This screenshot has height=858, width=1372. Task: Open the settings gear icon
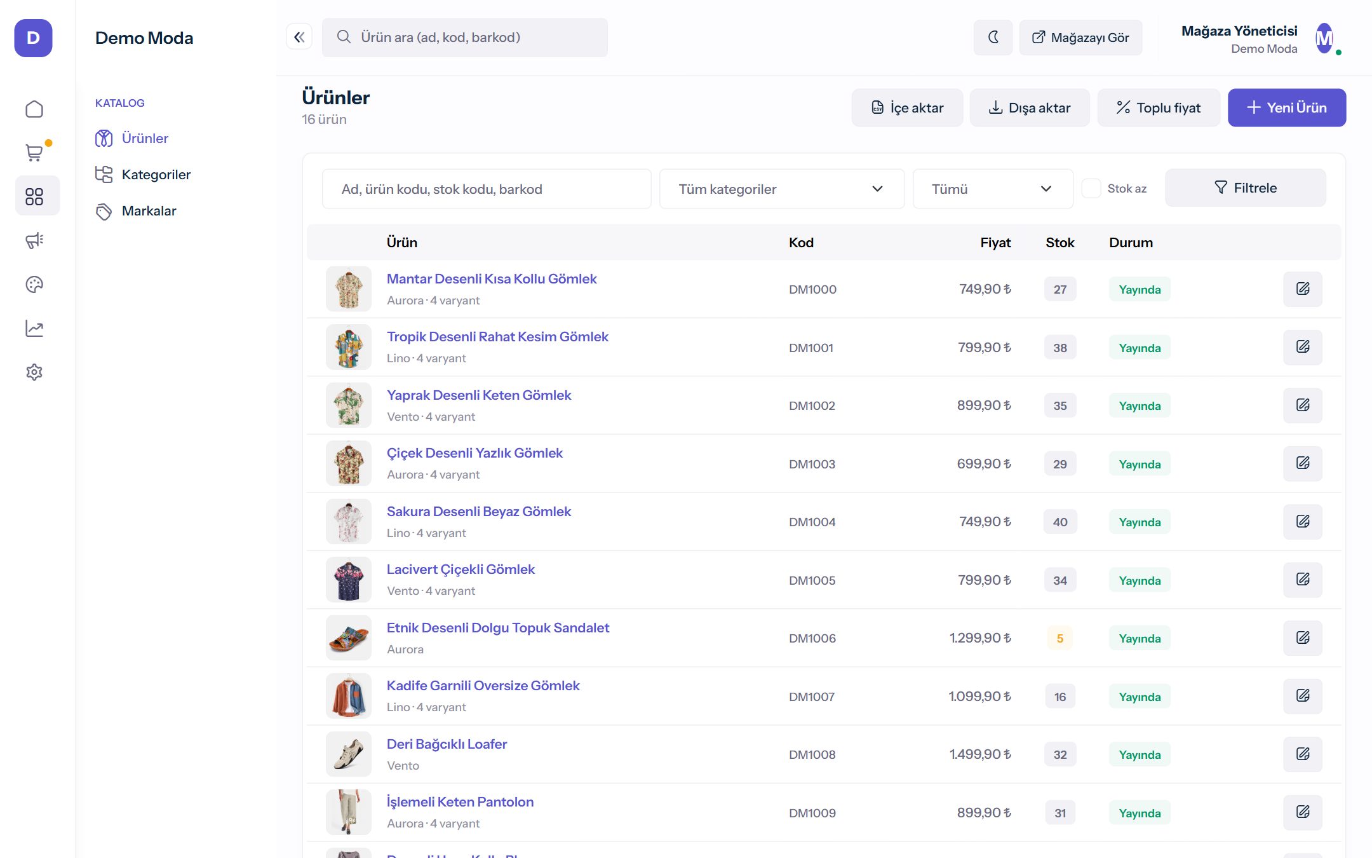click(x=34, y=372)
